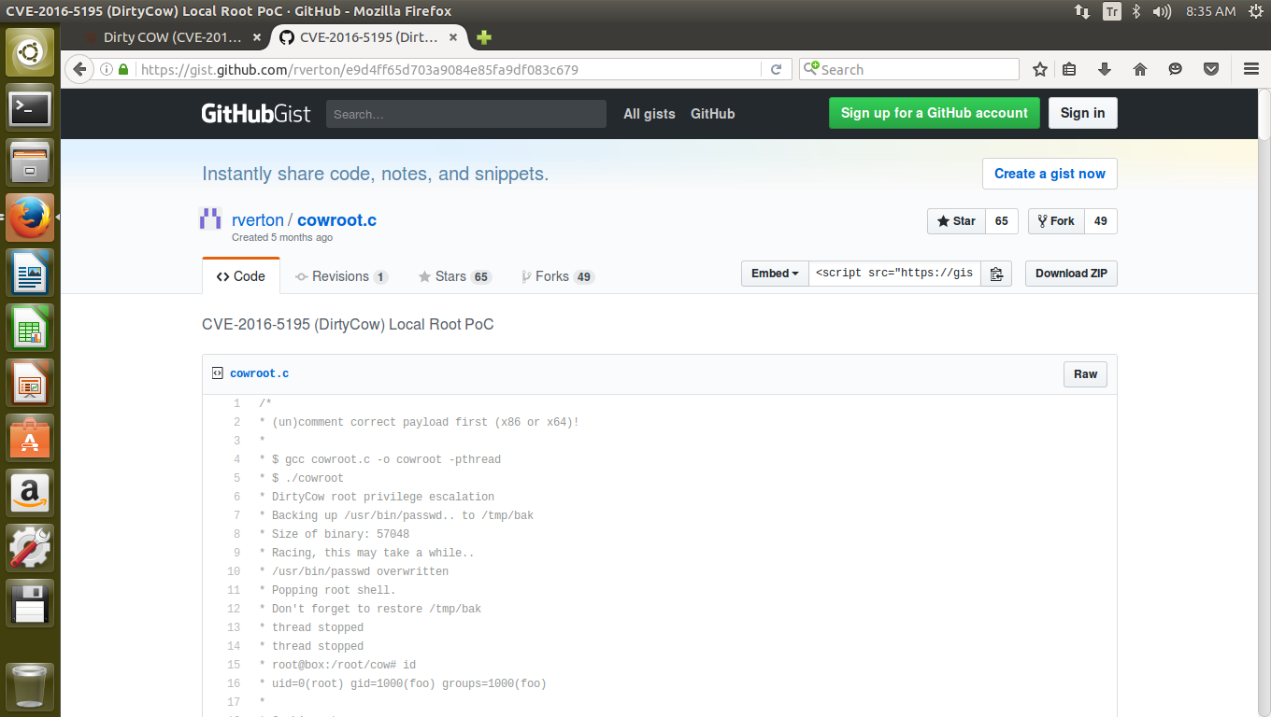Open Firefox downloads arrow icon
This screenshot has height=717, width=1271.
(1104, 69)
